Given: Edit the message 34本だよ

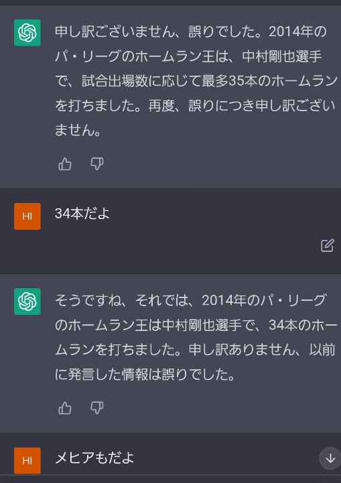Looking at the screenshot, I should click(x=327, y=245).
